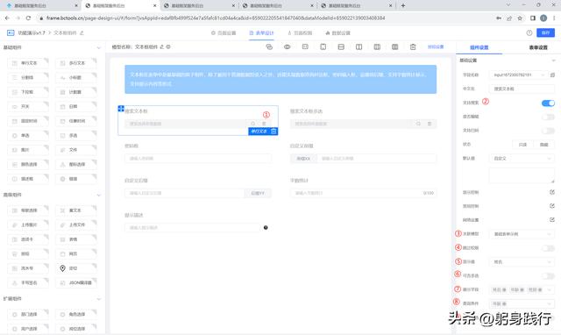Add the 下拉框 dropdown component

[28, 92]
